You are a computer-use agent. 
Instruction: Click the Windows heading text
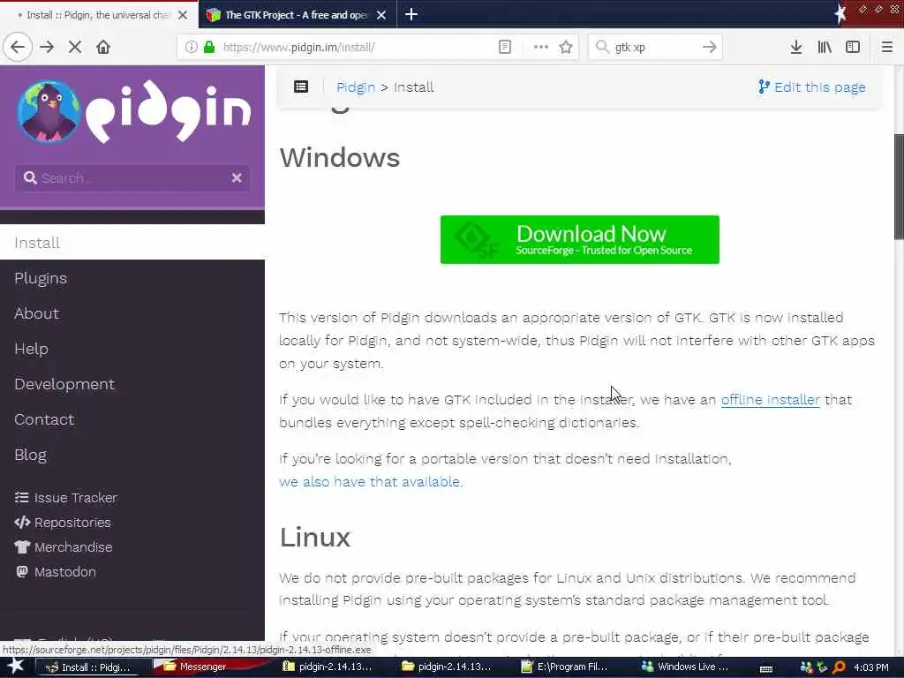point(340,157)
